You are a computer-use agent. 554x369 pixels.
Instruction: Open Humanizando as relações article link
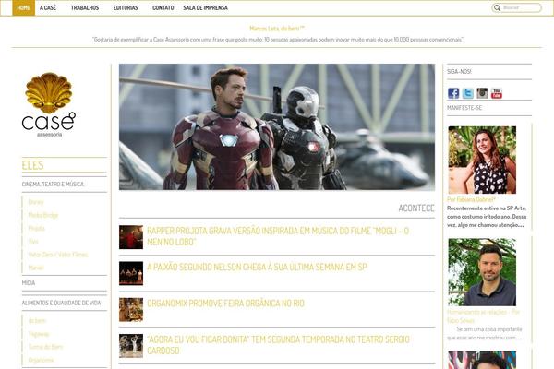click(x=483, y=316)
